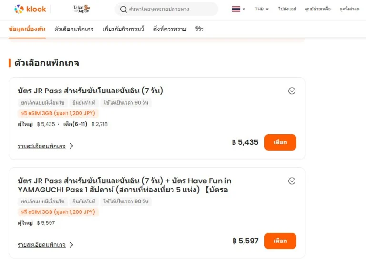Click the ไปยังแอป header link
The image size is (366, 262).
click(x=287, y=9)
